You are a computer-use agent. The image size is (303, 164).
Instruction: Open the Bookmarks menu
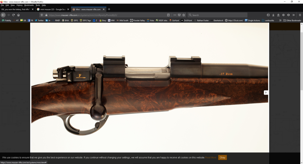tap(29, 5)
